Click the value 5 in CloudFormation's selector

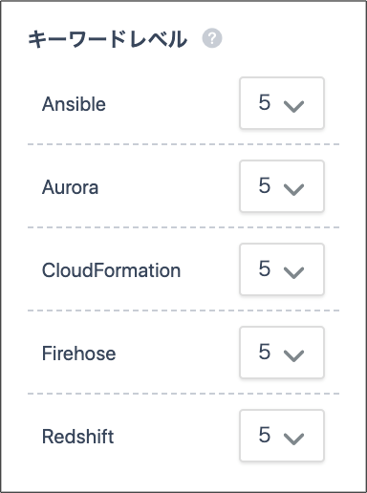[x=265, y=268]
